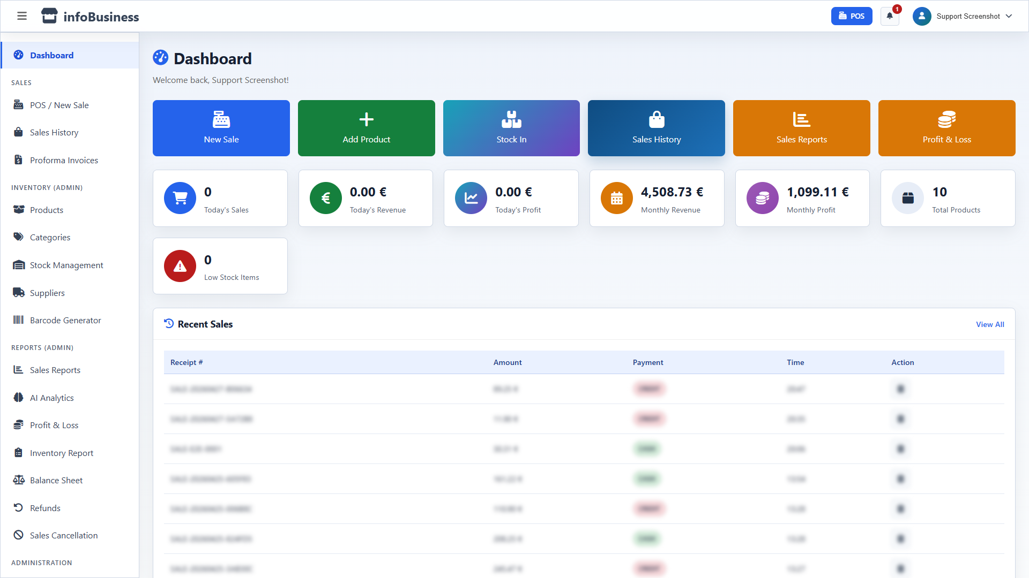
Task: Click the Monthly Profit coins icon
Action: (x=763, y=198)
